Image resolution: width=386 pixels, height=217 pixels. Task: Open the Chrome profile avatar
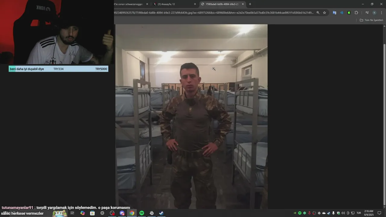pyautogui.click(x=374, y=13)
